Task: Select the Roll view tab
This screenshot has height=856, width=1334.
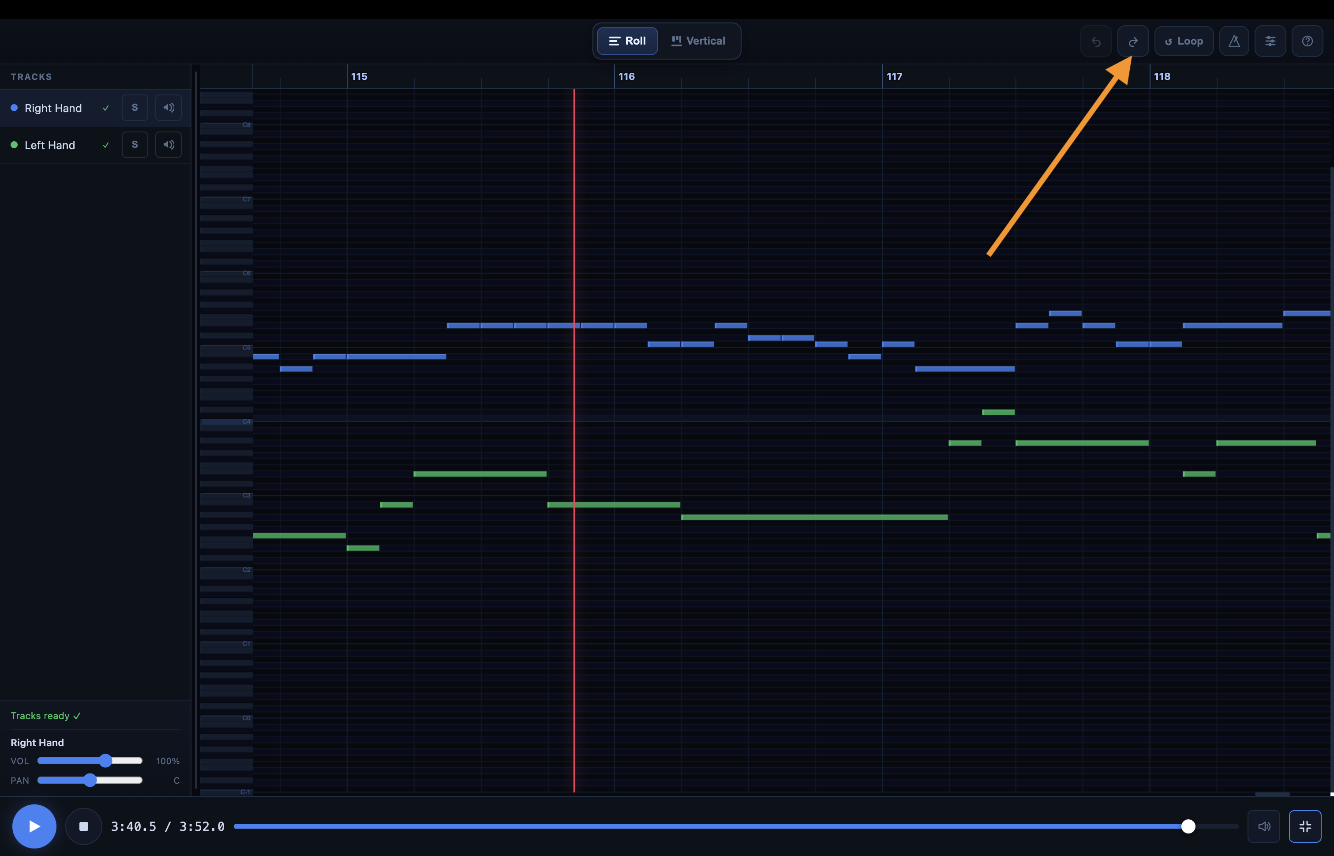Action: pyautogui.click(x=627, y=41)
